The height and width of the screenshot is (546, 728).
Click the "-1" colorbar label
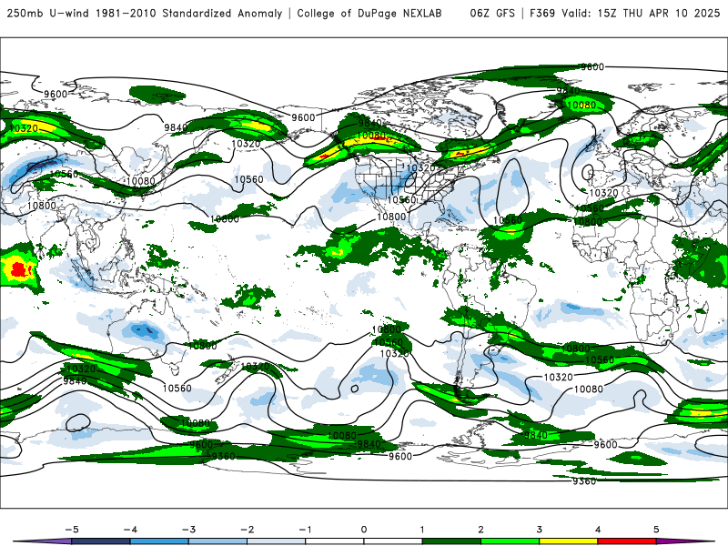[306, 530]
